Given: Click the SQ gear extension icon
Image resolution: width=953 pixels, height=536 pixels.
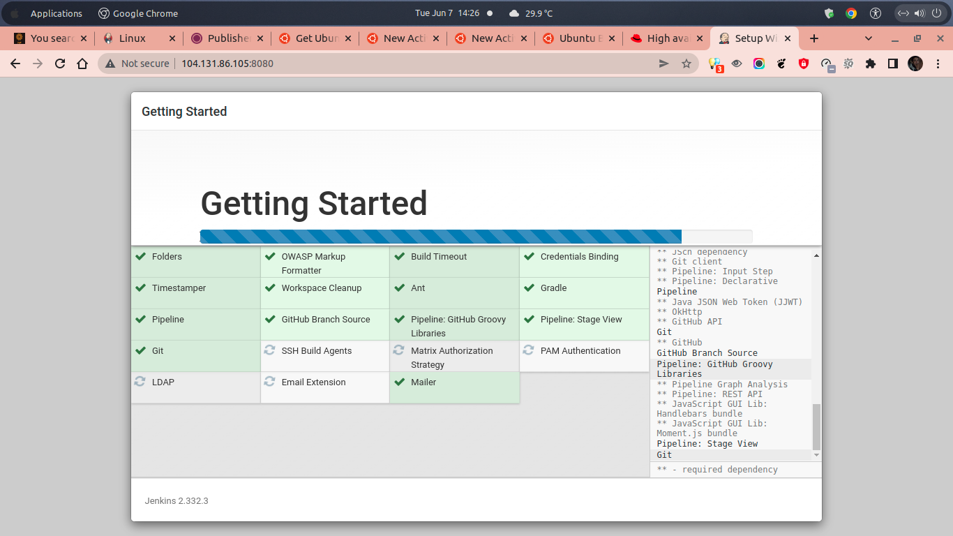Looking at the screenshot, I should 848,64.
